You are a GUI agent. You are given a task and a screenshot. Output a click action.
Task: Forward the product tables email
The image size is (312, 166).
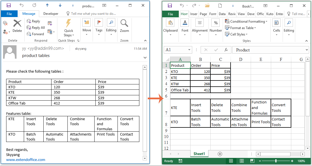35,34
